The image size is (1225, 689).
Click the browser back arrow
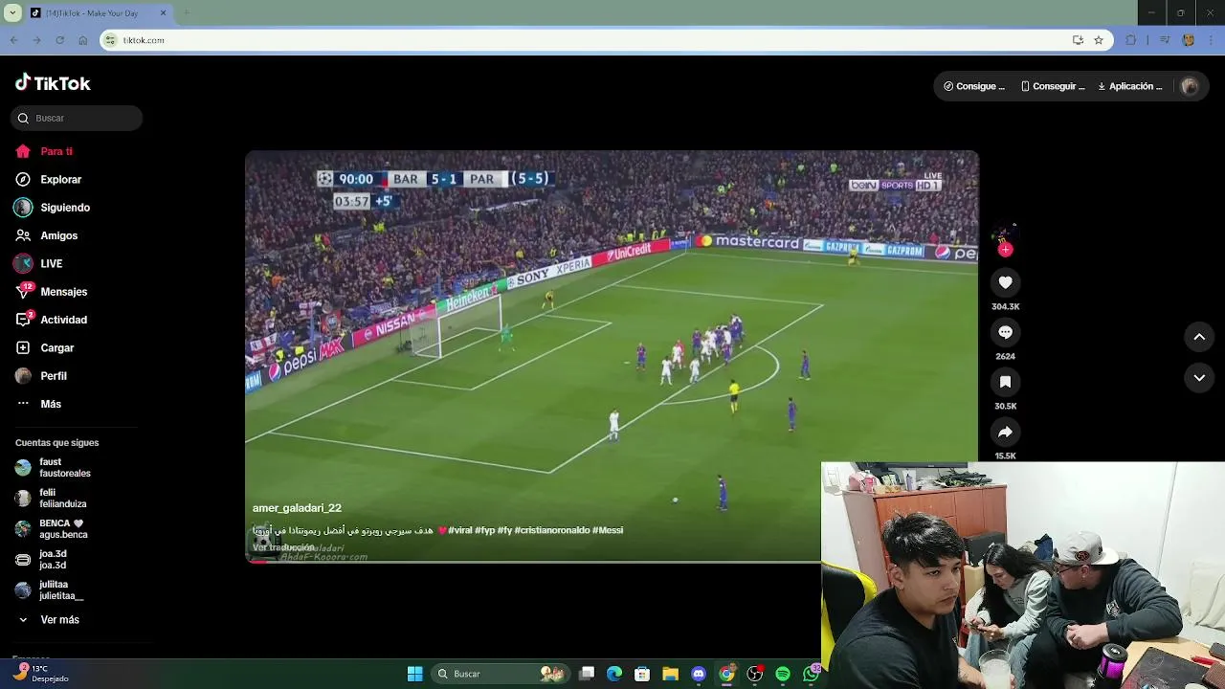pos(13,40)
